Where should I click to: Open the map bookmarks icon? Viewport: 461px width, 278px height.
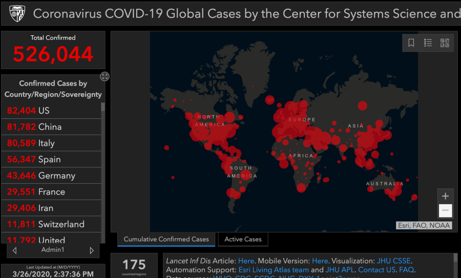(x=411, y=43)
